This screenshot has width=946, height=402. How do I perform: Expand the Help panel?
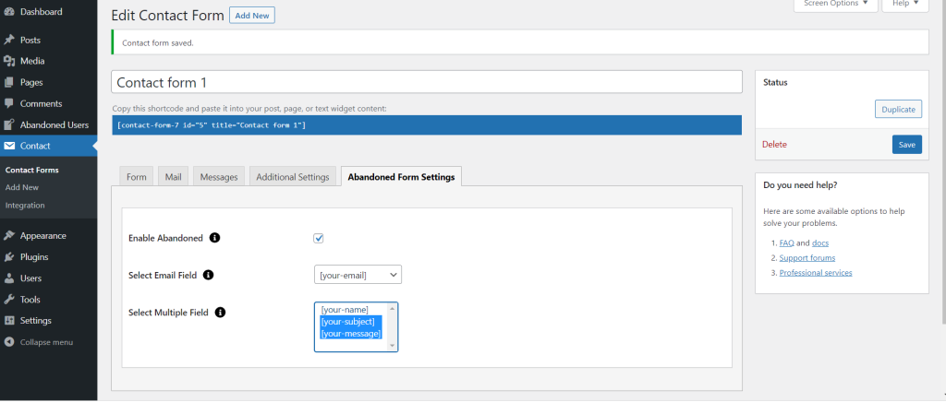(x=905, y=5)
